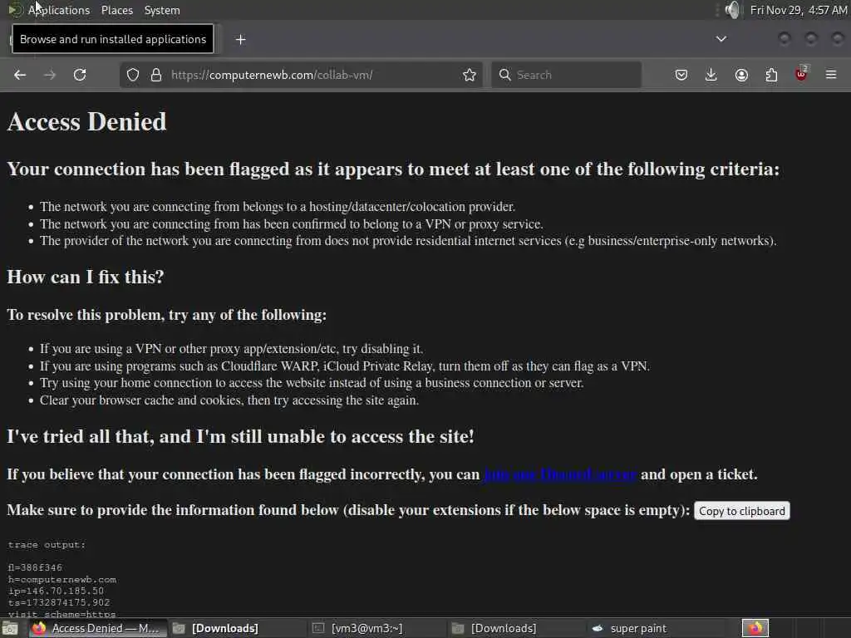Open the extensions puzzle icon
The height and width of the screenshot is (638, 851).
771,75
